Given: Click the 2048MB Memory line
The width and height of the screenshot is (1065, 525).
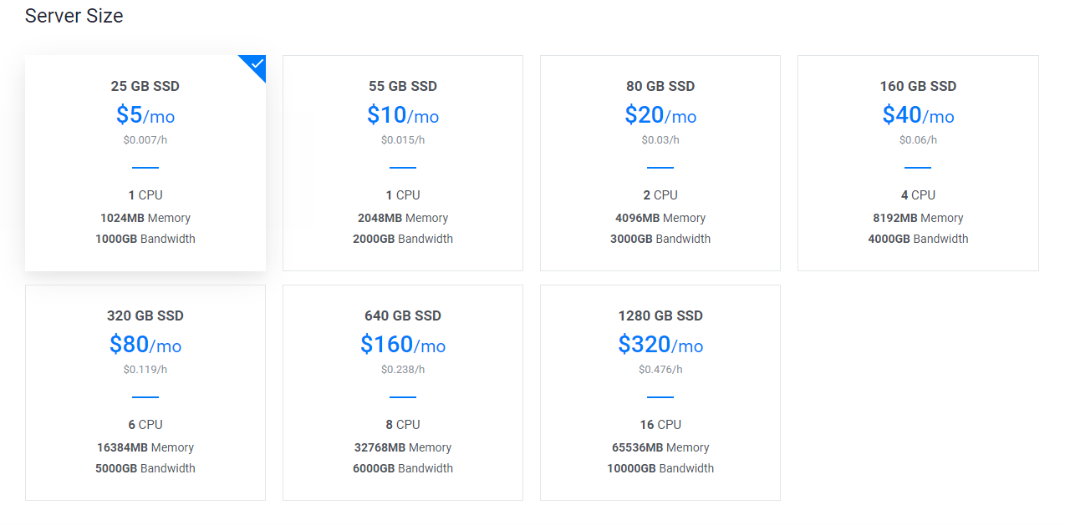Looking at the screenshot, I should 403,218.
